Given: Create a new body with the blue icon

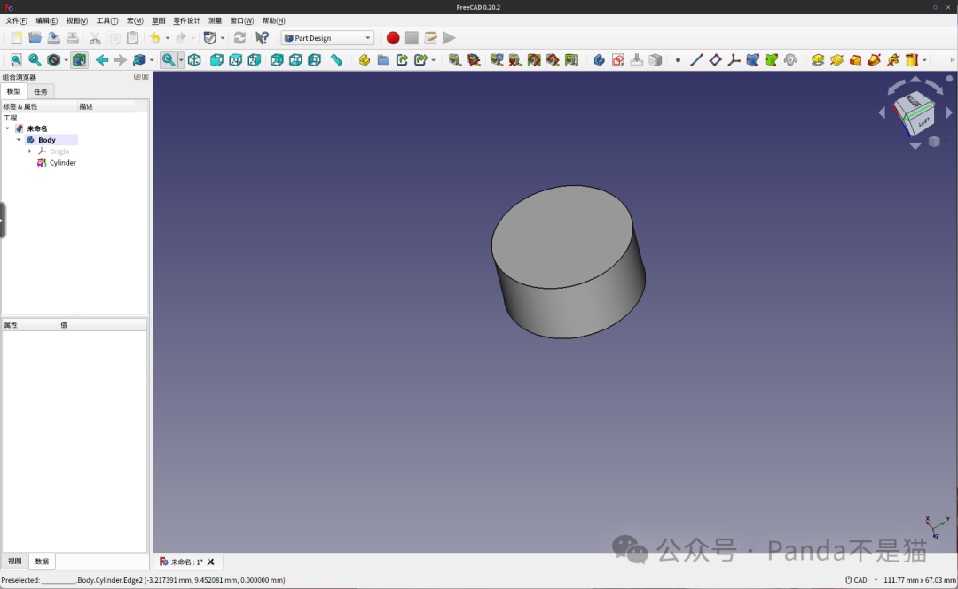Looking at the screenshot, I should (599, 60).
